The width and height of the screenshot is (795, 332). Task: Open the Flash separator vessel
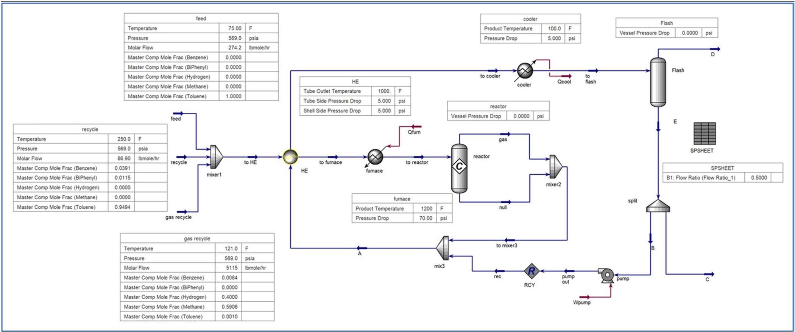click(x=658, y=82)
